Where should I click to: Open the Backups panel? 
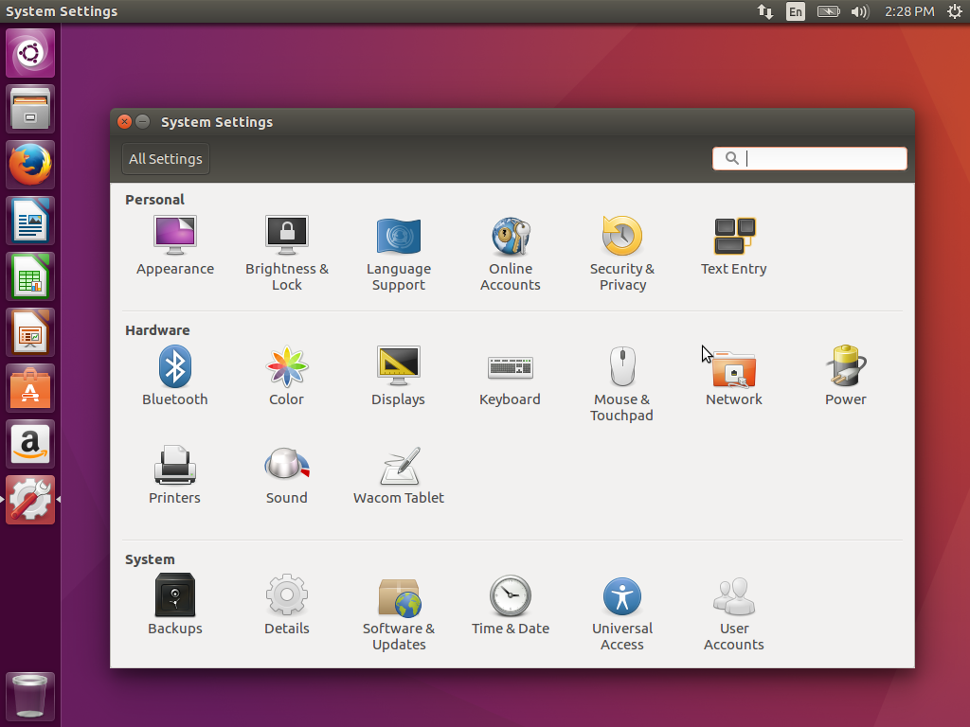(175, 605)
